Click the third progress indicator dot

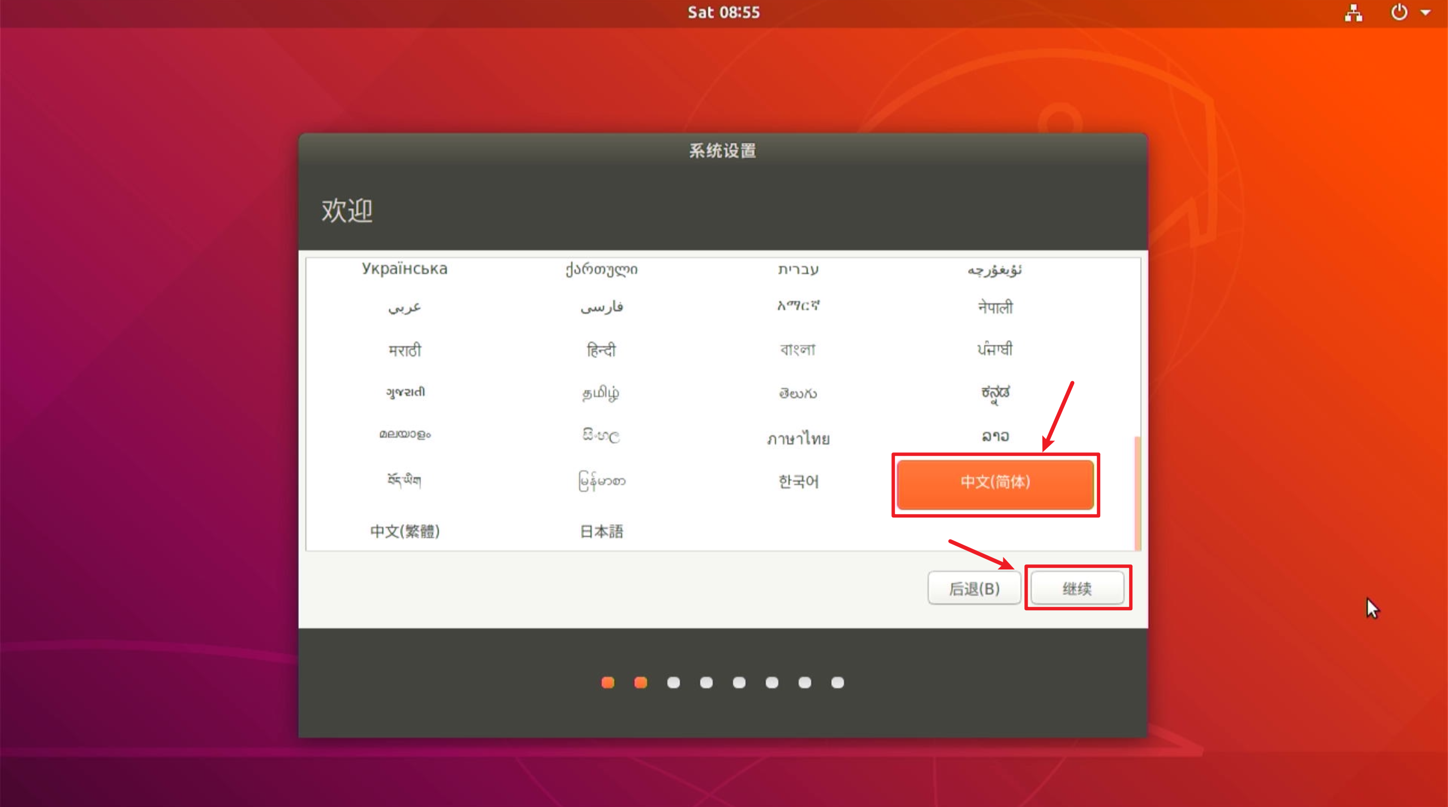674,683
